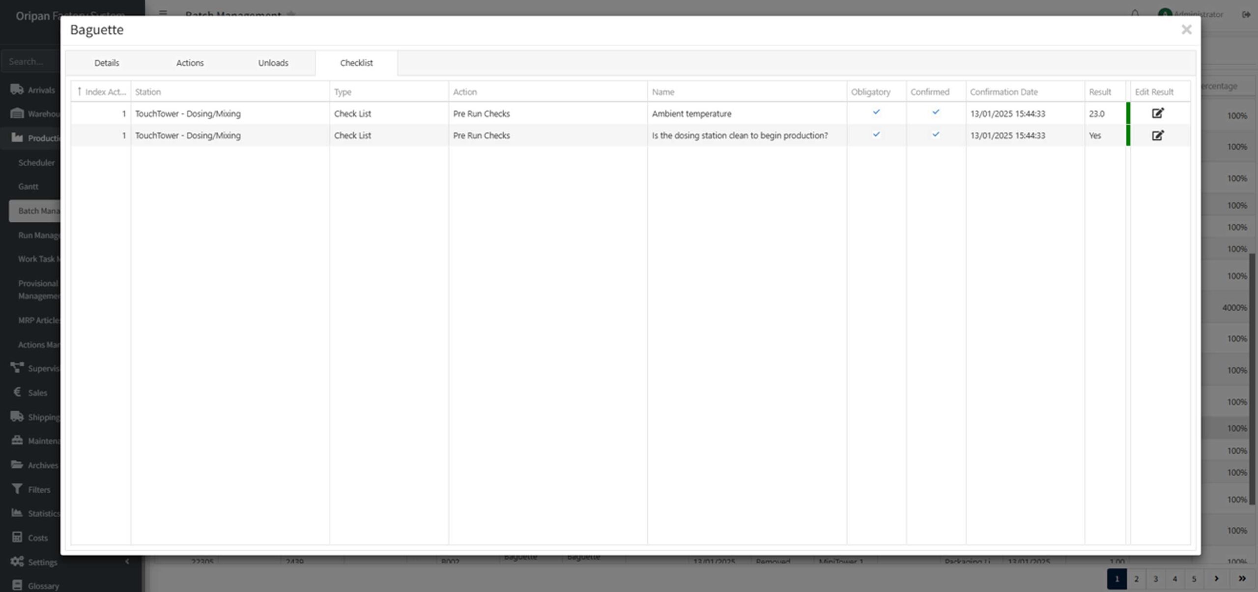Open Batch Management sidebar item

35,211
